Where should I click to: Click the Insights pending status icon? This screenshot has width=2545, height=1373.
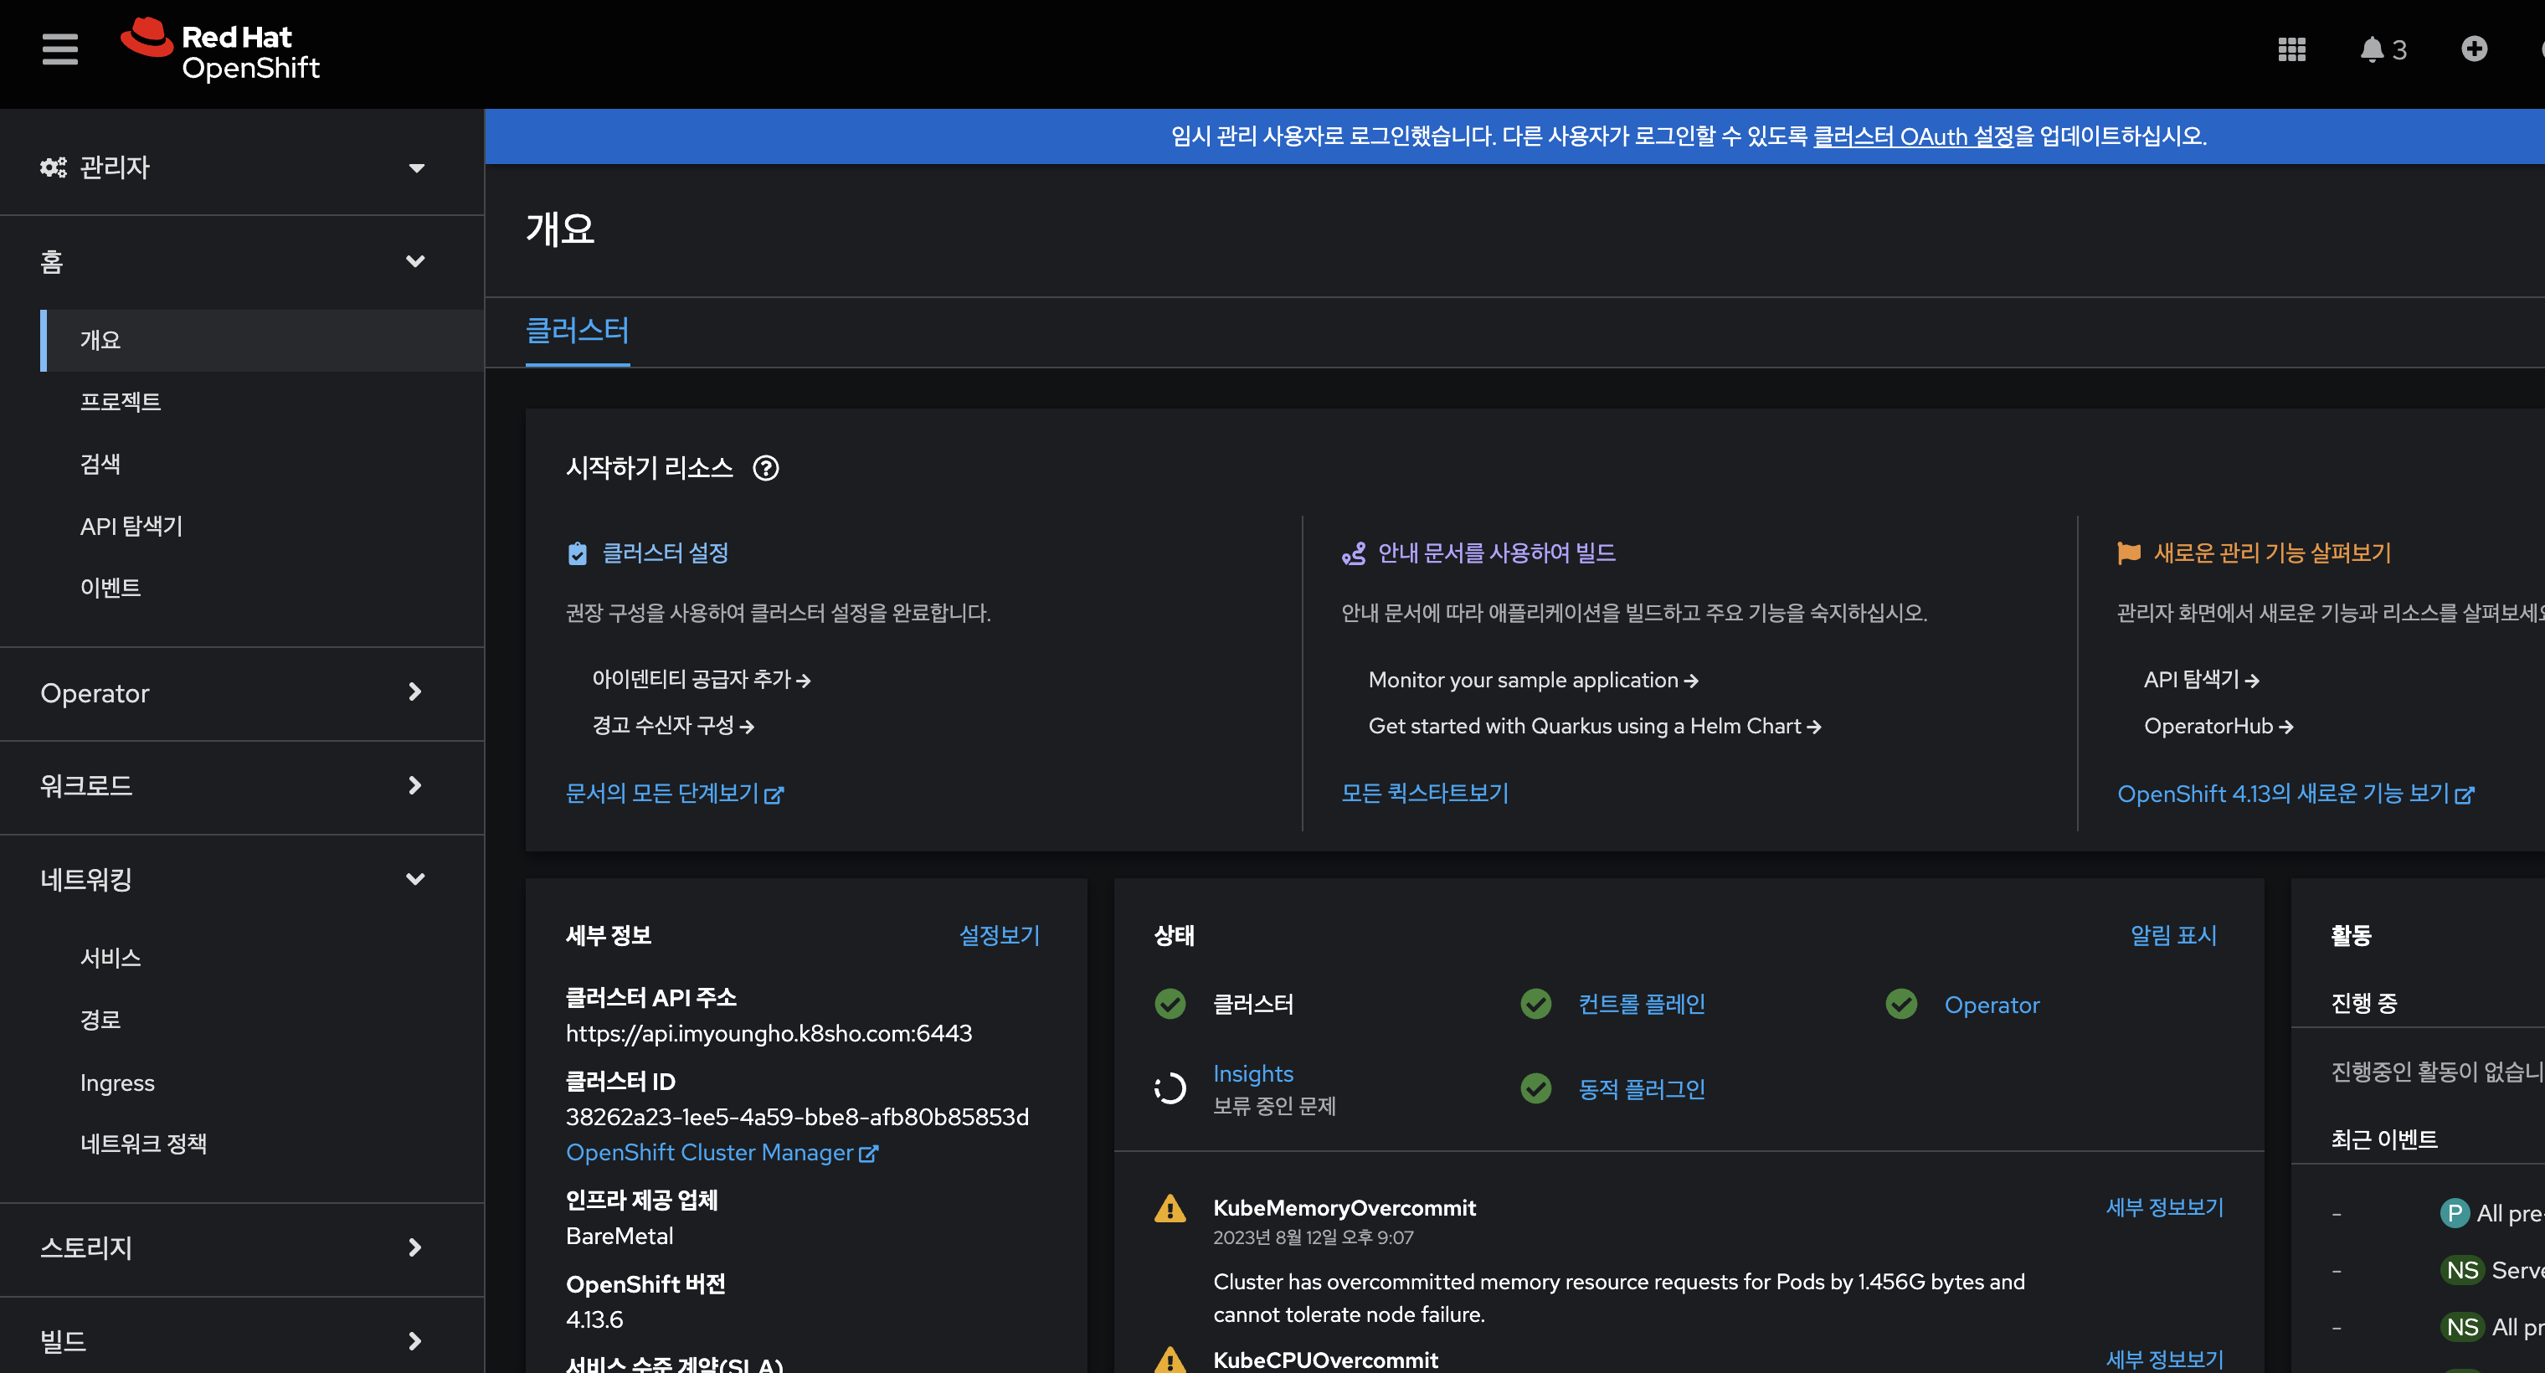pos(1170,1088)
